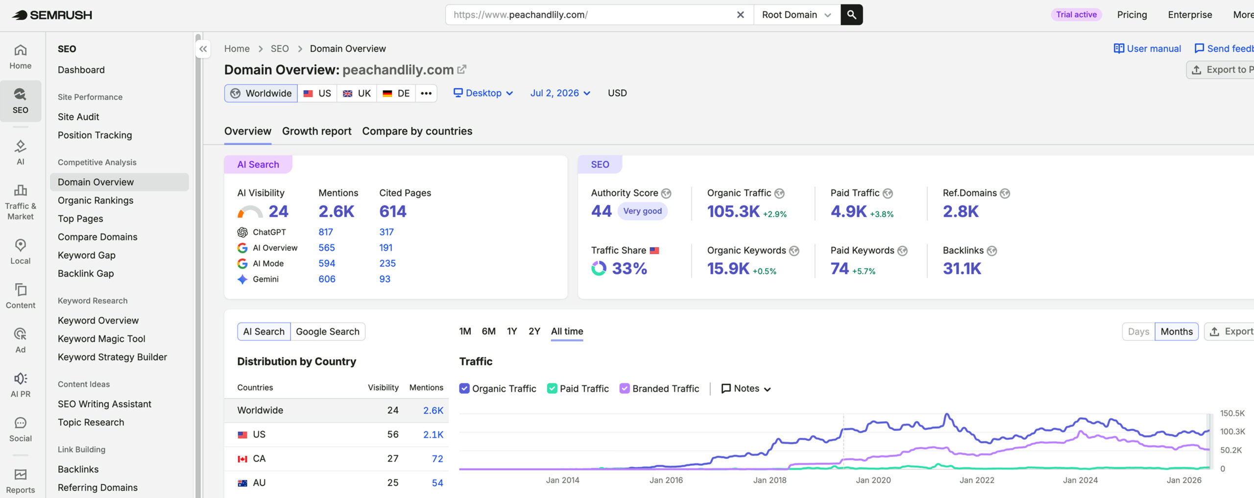Select Google Search toggle
The height and width of the screenshot is (498, 1254).
(x=328, y=332)
